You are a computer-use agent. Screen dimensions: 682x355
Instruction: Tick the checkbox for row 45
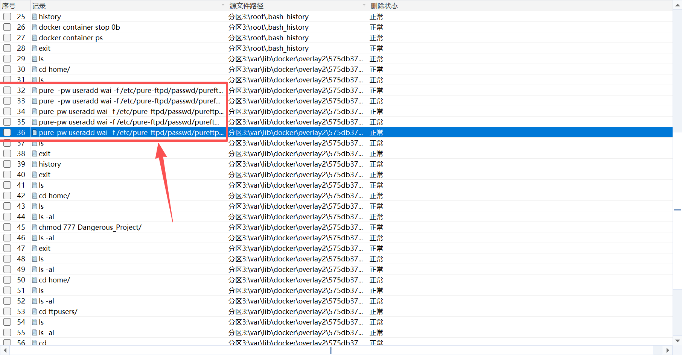click(7, 228)
